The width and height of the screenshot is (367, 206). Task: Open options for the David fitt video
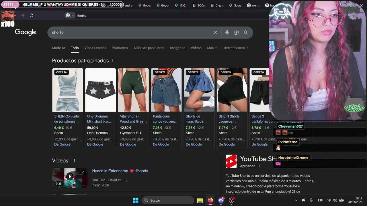[126, 180]
